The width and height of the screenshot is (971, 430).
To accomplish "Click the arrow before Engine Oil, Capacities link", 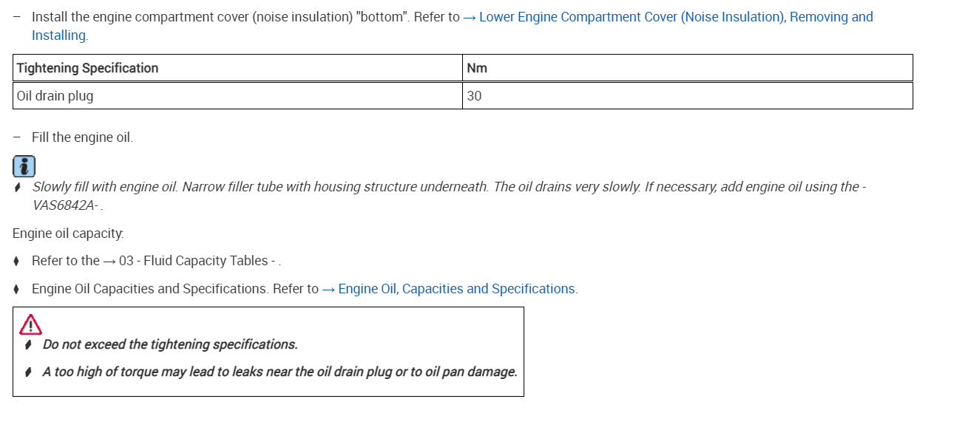I will [328, 289].
